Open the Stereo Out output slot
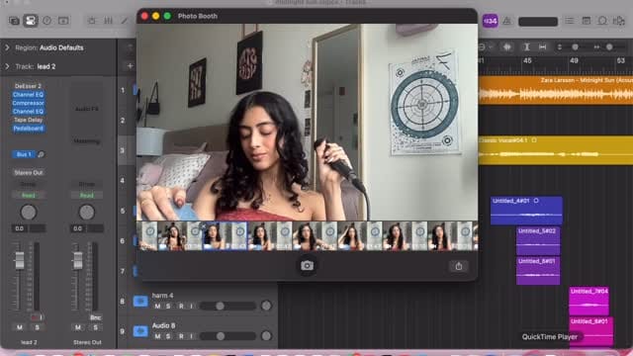This screenshot has width=633, height=356. pyautogui.click(x=29, y=172)
